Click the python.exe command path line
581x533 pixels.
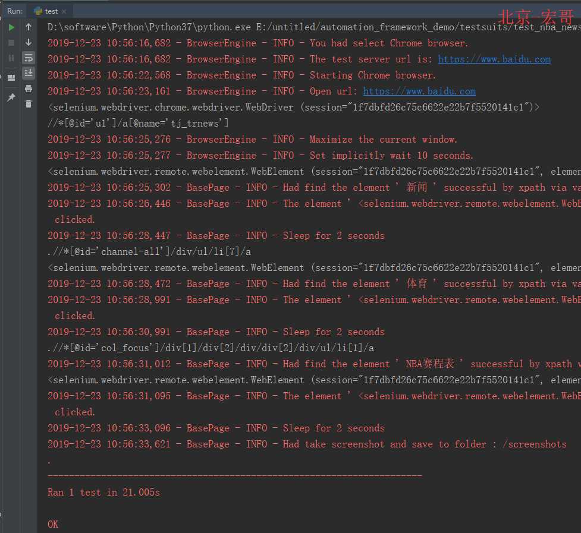tap(314, 27)
